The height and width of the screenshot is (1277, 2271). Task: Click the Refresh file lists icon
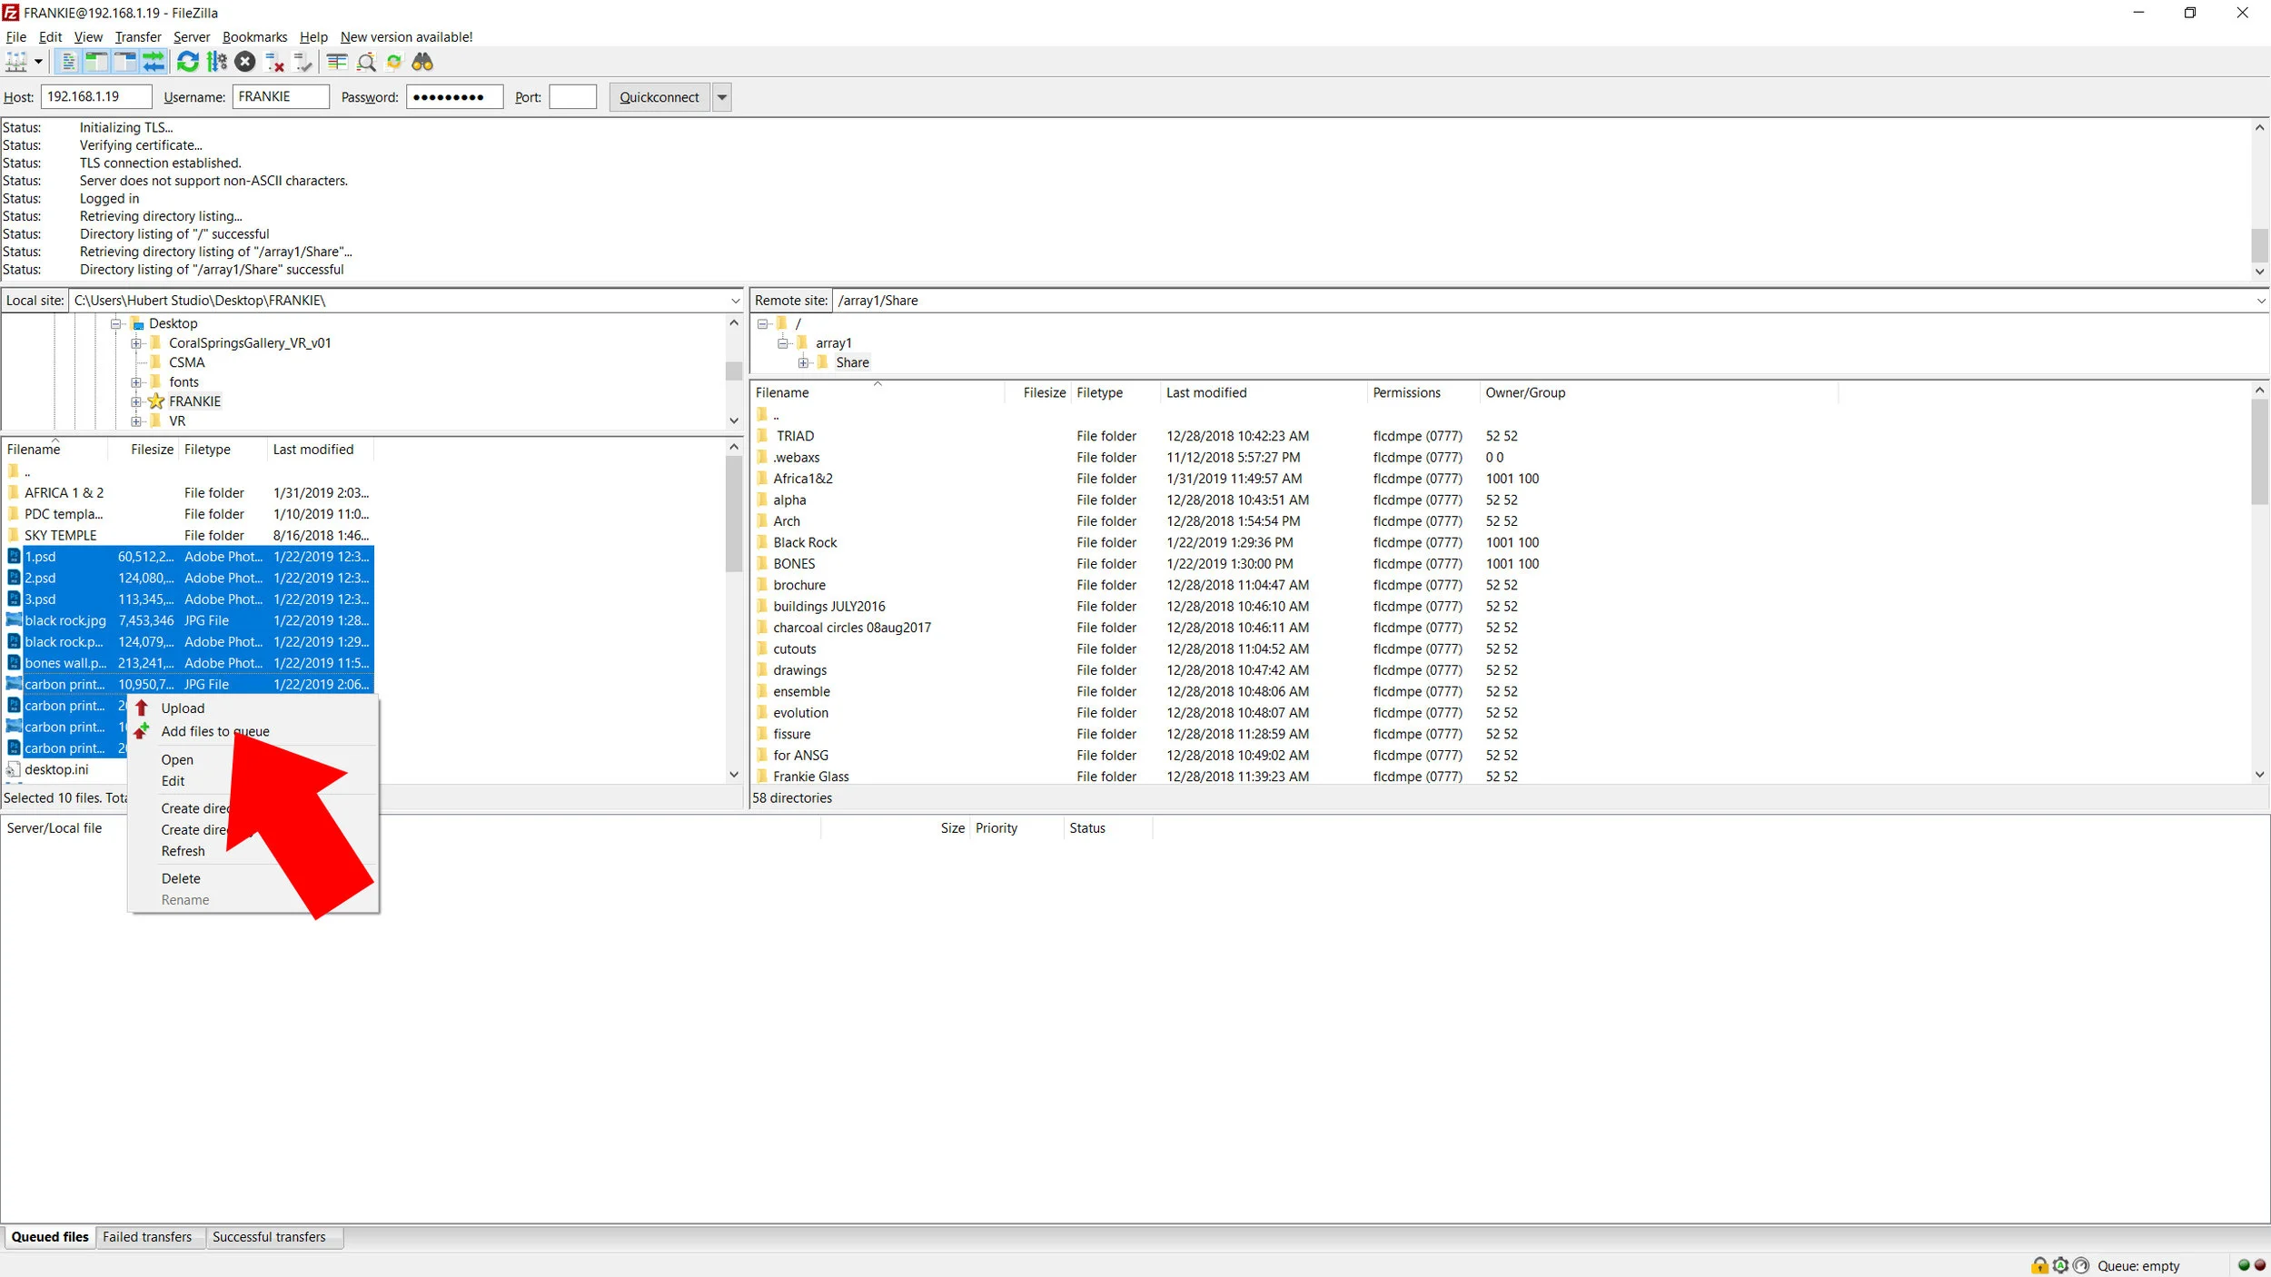(x=187, y=62)
